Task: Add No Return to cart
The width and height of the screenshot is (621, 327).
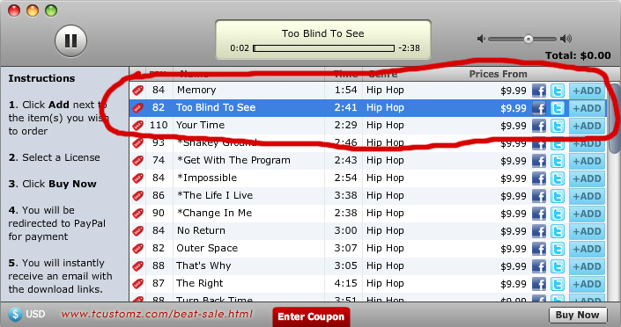Action: pos(587,231)
